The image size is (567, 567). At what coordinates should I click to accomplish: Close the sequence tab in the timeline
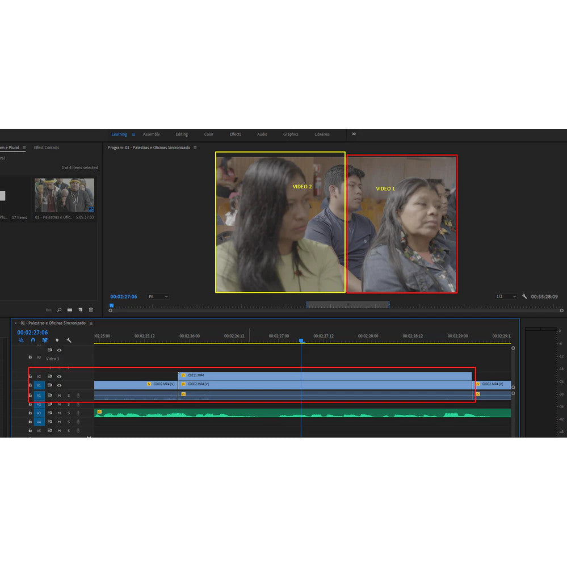[x=15, y=324]
